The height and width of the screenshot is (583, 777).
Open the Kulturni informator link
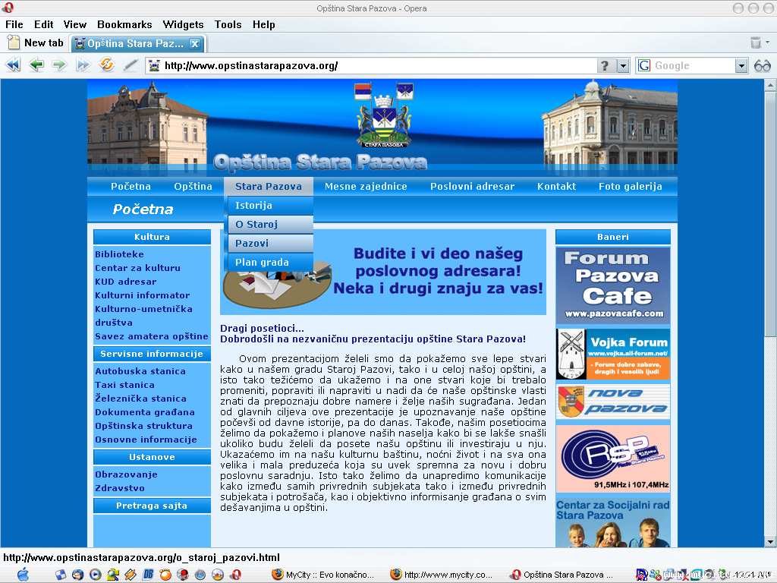click(142, 295)
